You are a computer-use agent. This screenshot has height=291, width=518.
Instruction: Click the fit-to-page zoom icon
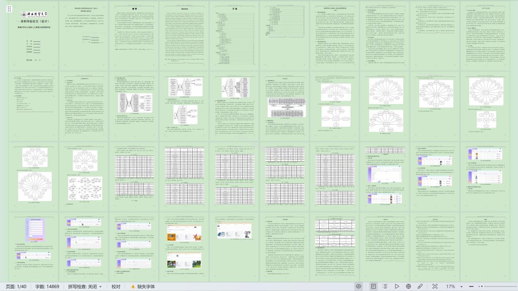[435, 286]
